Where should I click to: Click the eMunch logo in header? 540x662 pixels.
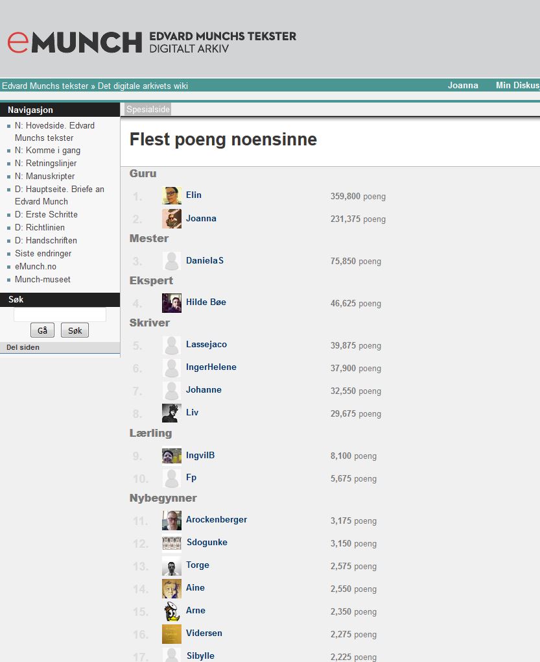[75, 42]
